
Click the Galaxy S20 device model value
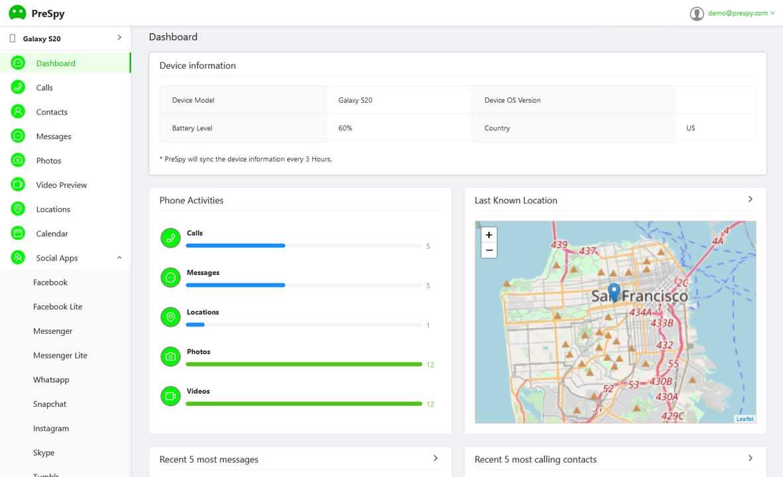(x=355, y=100)
